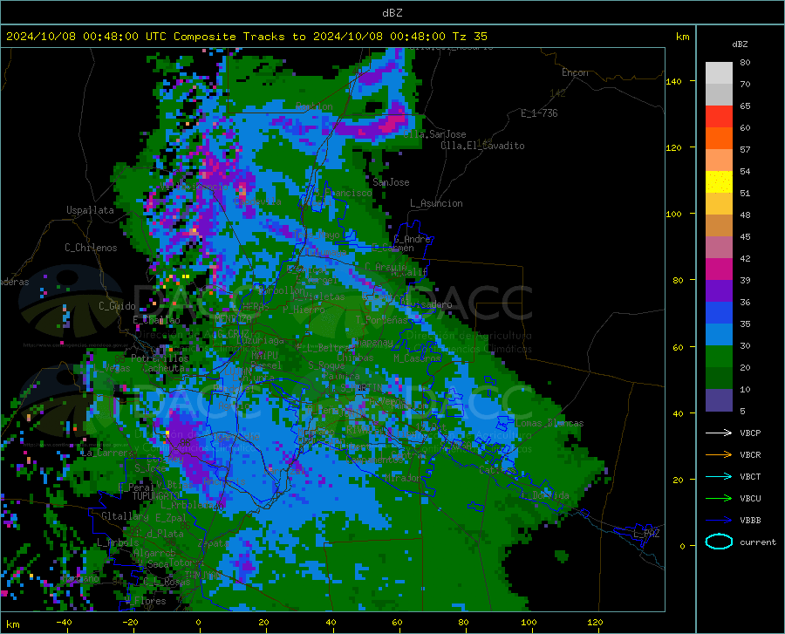This screenshot has height=634, width=785.
Task: Click the 'L_PAZ' place label
Action: tap(646, 534)
